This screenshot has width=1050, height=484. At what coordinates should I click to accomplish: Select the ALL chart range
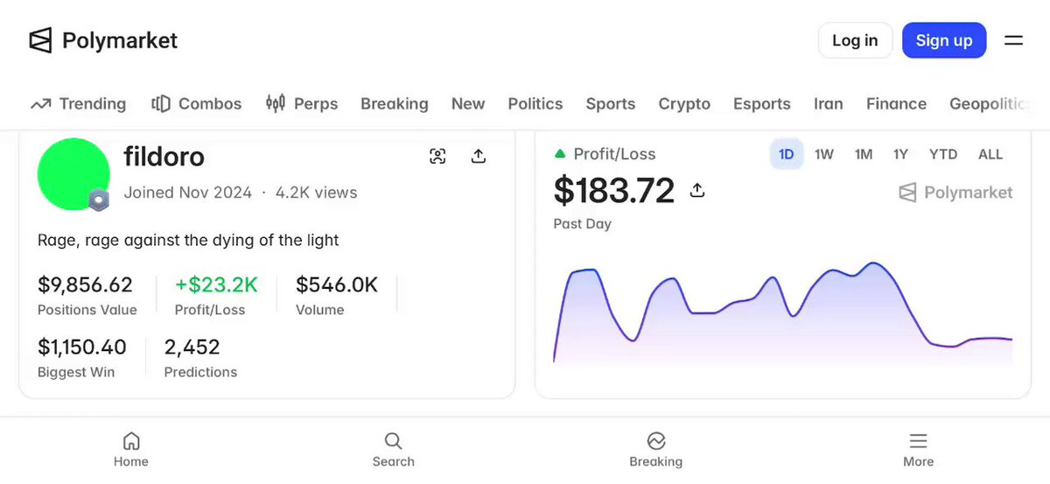pyautogui.click(x=990, y=154)
